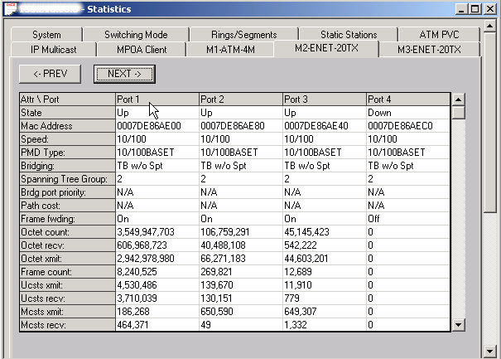Minimize the Statistics window

[461, 8]
